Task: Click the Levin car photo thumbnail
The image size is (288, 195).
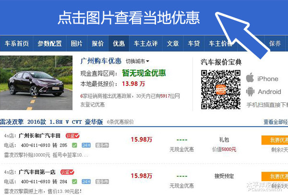Action: tap(36, 83)
